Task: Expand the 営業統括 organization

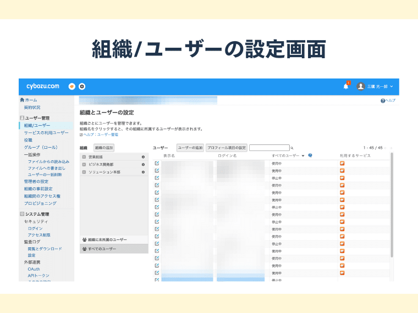Action: (84, 157)
